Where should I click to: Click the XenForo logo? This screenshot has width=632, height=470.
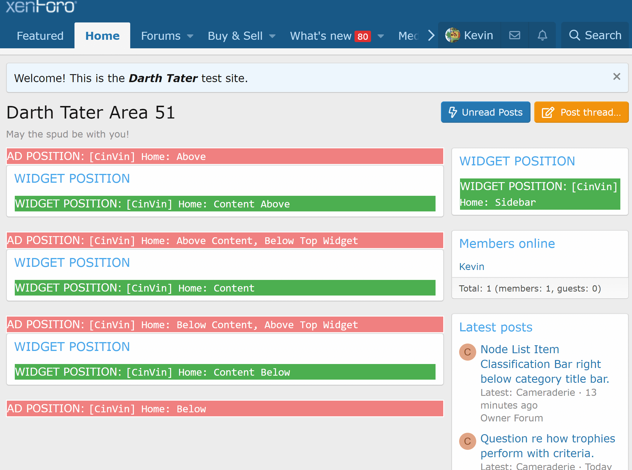(41, 6)
